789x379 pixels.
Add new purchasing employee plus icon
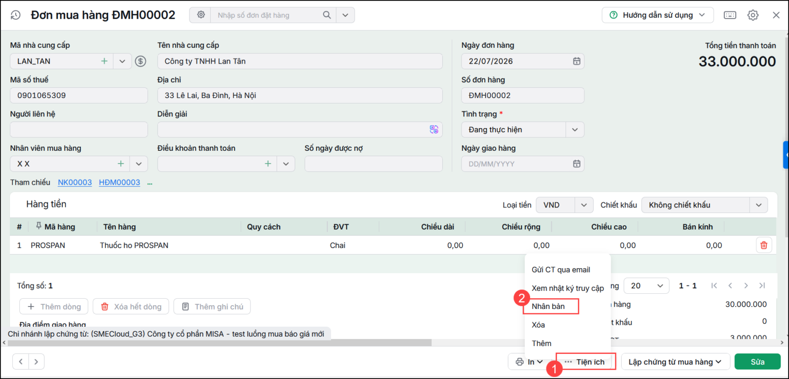(120, 164)
